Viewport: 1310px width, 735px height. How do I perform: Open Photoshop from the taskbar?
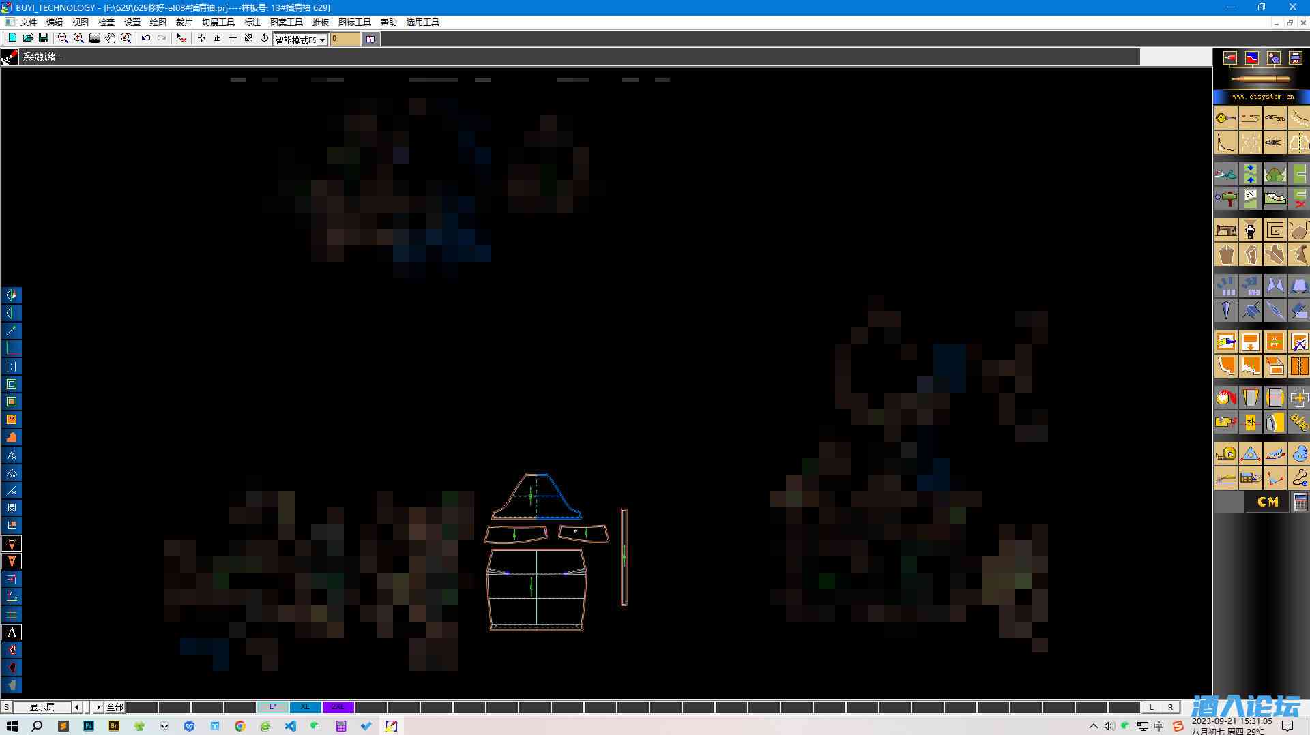[89, 726]
